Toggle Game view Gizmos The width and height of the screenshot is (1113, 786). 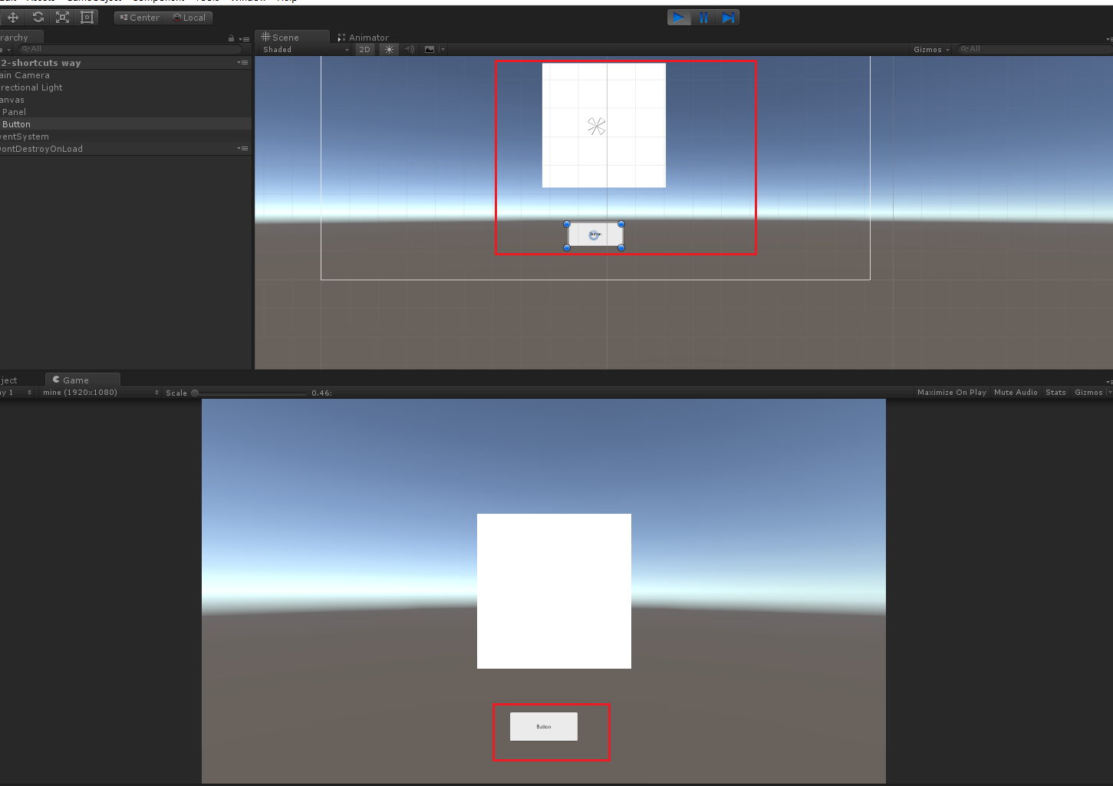(x=1088, y=393)
